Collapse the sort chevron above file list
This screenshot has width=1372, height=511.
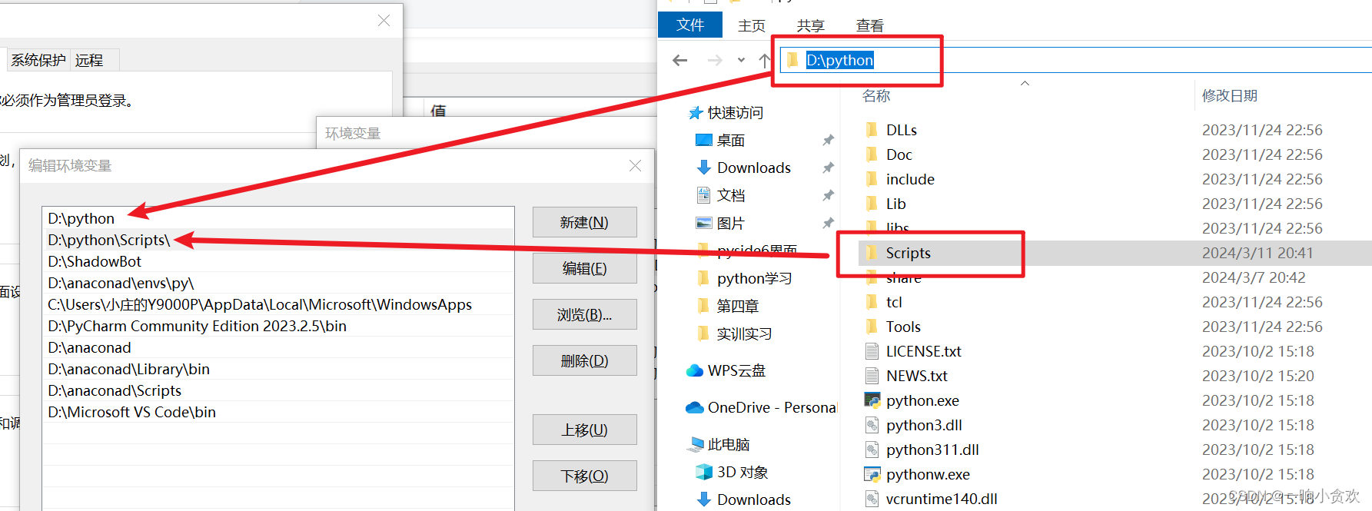(x=1025, y=83)
